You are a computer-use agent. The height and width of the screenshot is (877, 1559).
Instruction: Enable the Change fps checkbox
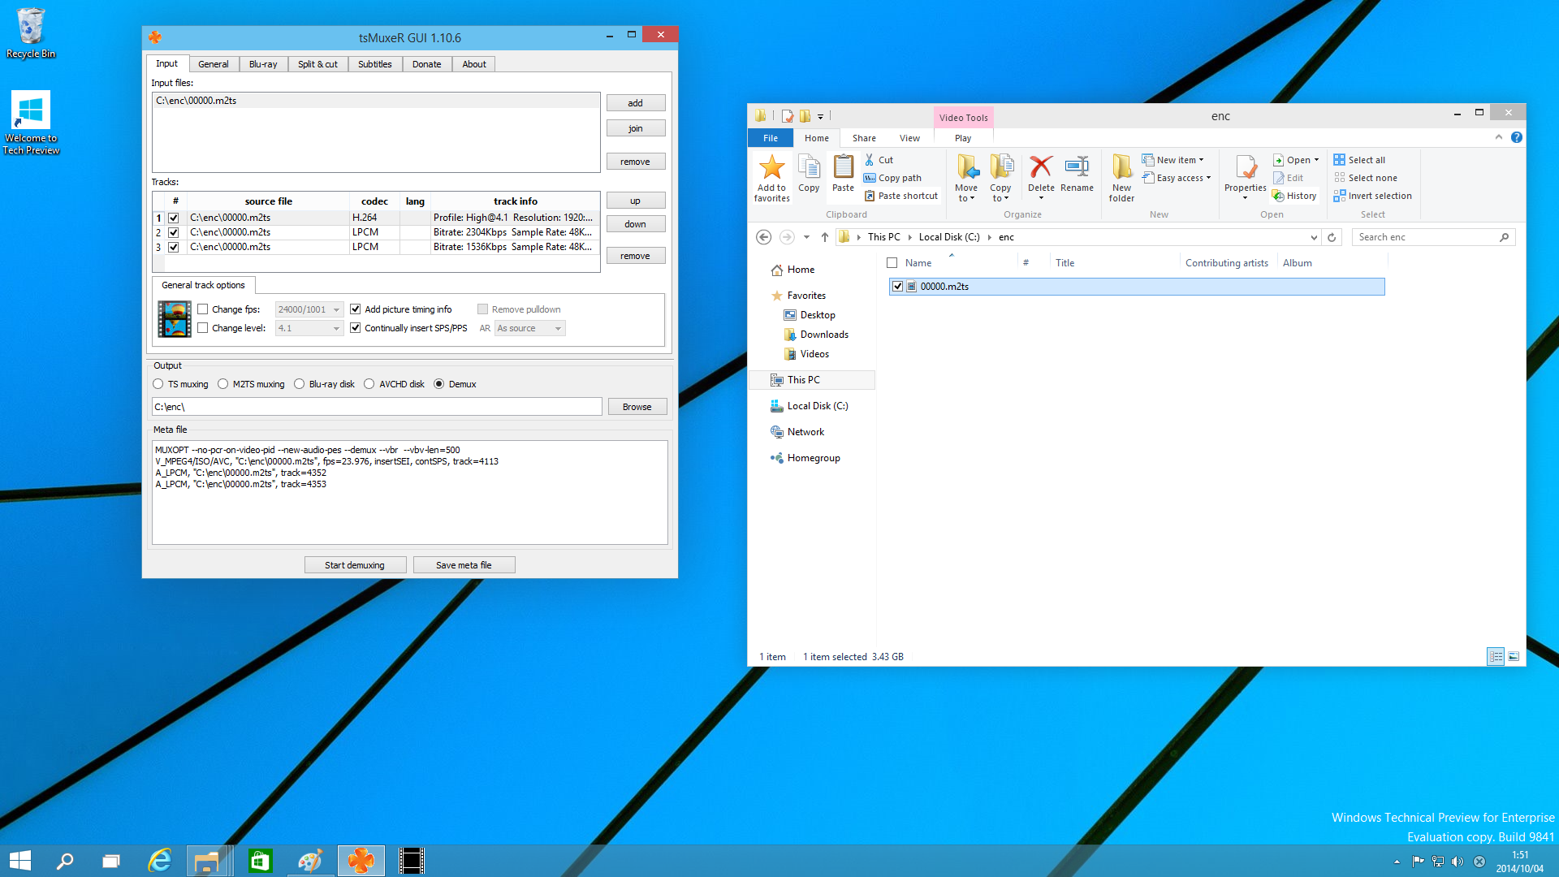(203, 309)
